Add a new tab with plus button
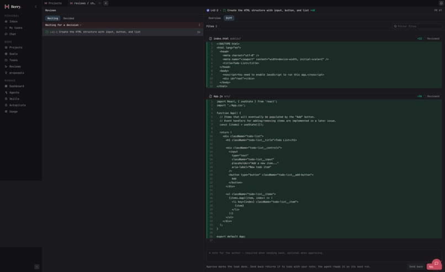Screen dimensions: 445x272 (105, 3)
